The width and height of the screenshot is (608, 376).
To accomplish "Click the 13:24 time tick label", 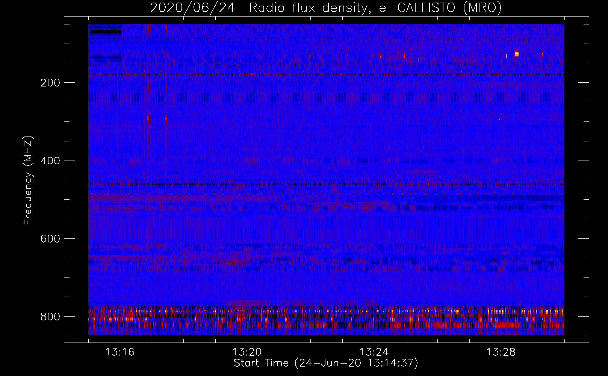I will pos(374,352).
